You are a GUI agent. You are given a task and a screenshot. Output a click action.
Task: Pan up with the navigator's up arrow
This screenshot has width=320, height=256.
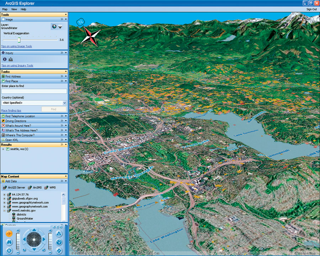tap(34, 230)
